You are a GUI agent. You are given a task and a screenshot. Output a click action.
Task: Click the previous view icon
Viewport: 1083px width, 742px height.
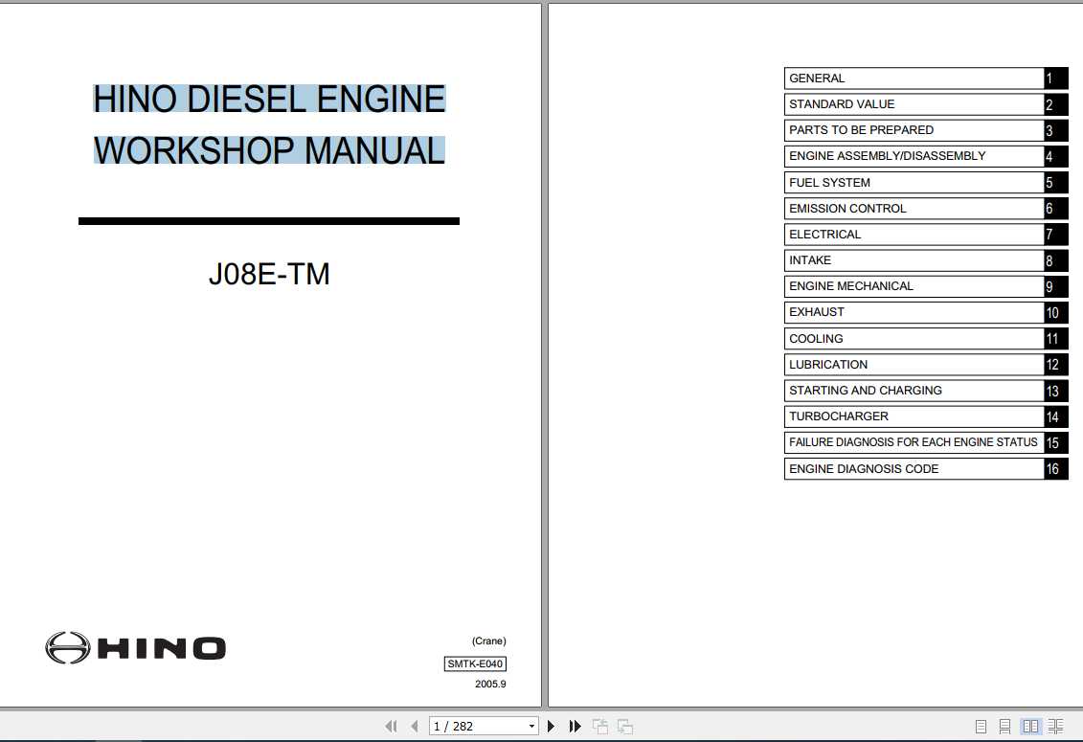(x=600, y=726)
